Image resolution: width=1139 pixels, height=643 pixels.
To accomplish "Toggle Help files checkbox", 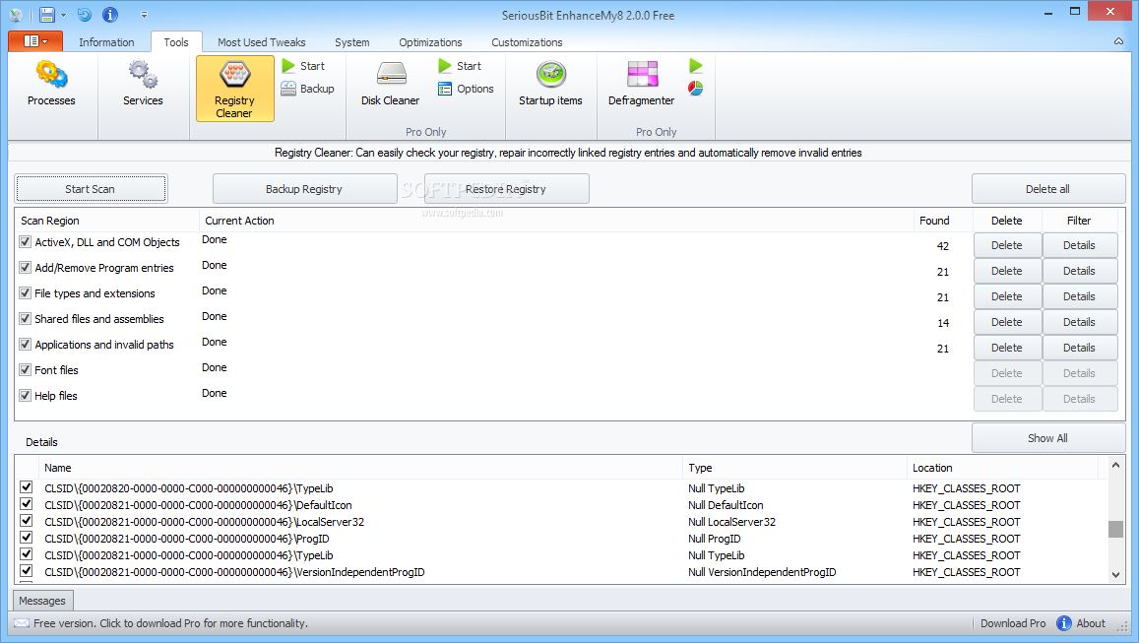I will coord(26,395).
